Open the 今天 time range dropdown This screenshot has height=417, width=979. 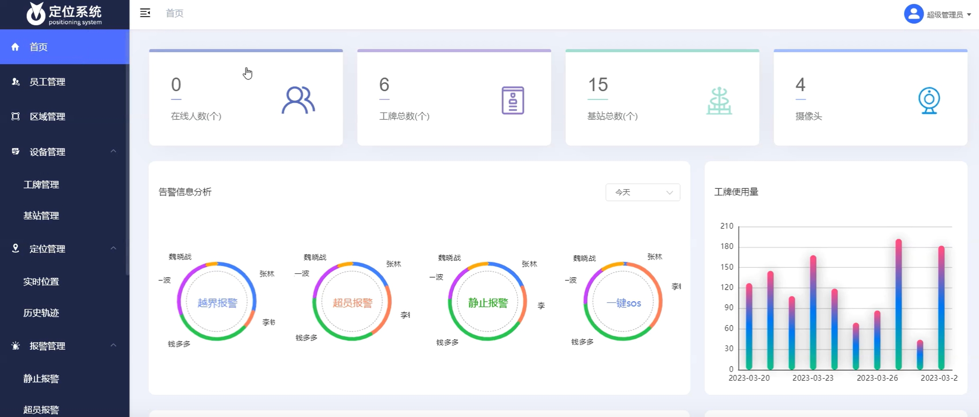642,192
